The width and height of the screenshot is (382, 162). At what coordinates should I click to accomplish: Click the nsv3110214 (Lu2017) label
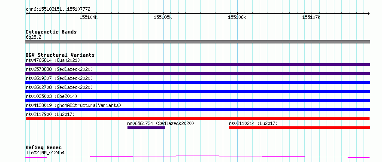[253, 123]
